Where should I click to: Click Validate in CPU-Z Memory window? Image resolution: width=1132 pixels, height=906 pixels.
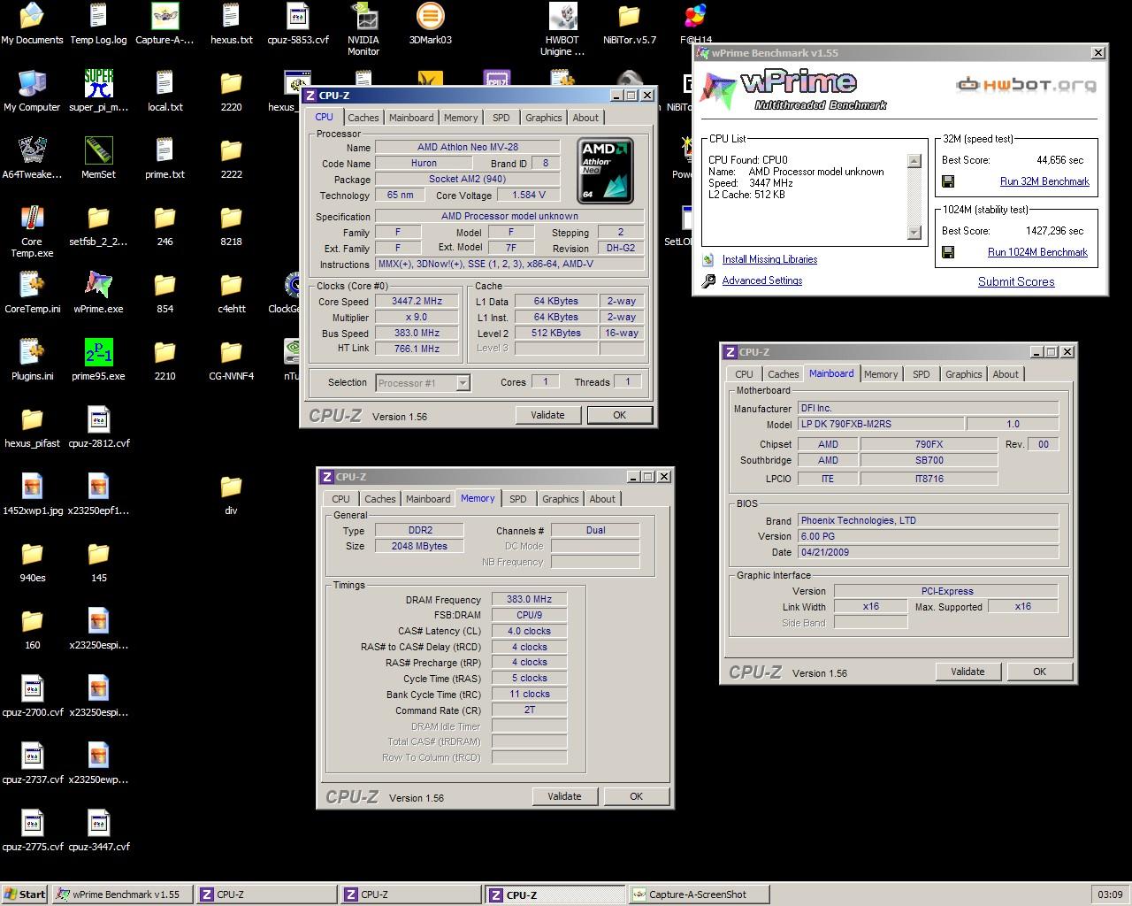(x=564, y=796)
